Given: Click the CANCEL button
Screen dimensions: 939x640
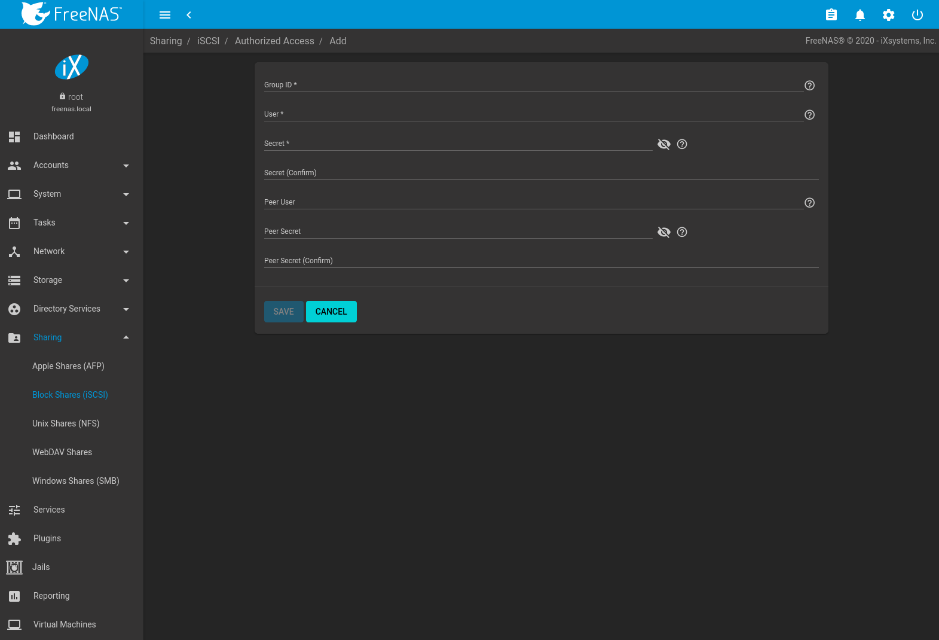Looking at the screenshot, I should (x=331, y=312).
